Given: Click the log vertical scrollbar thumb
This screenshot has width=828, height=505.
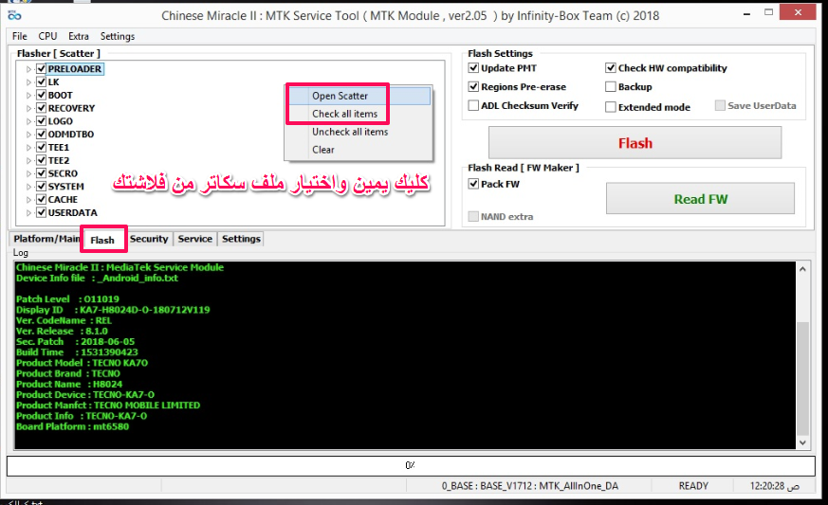Looking at the screenshot, I should [802, 377].
